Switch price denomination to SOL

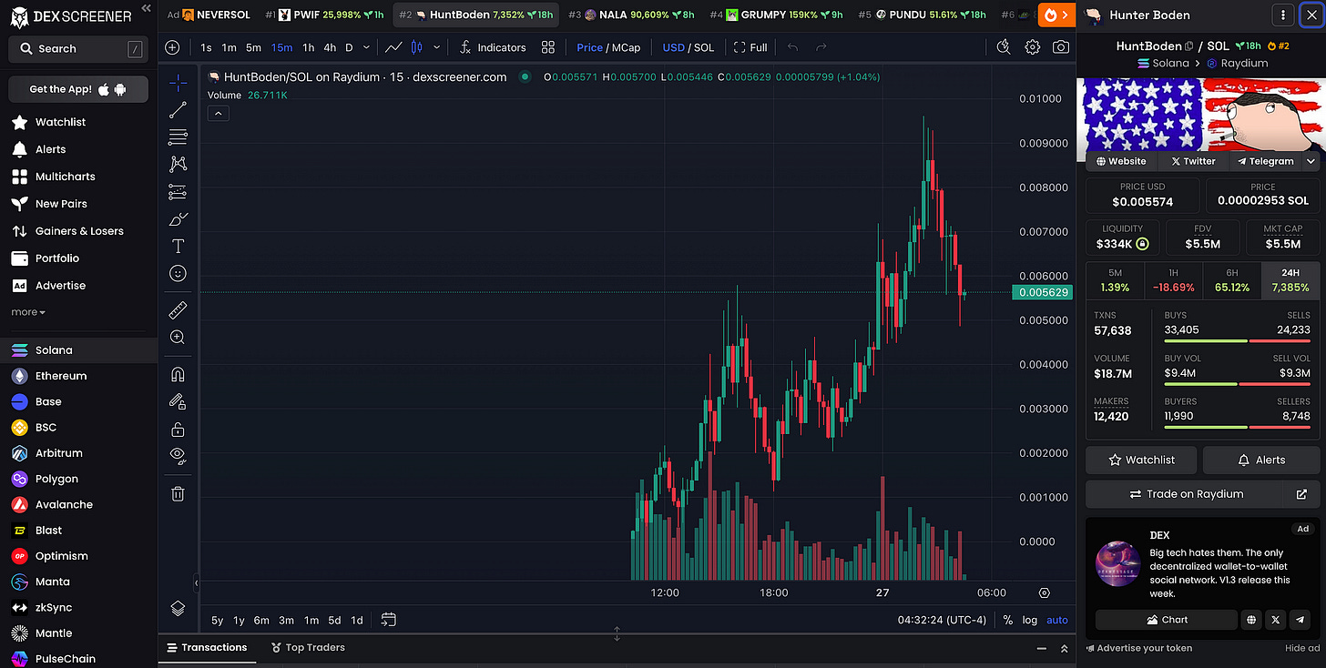[x=704, y=47]
